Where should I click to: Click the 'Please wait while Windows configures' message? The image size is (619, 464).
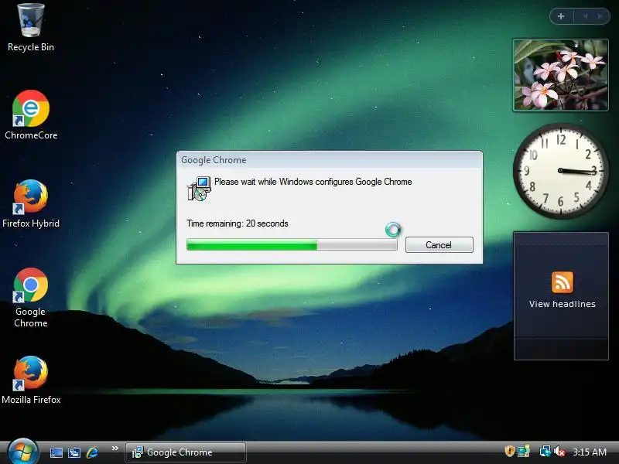(313, 182)
